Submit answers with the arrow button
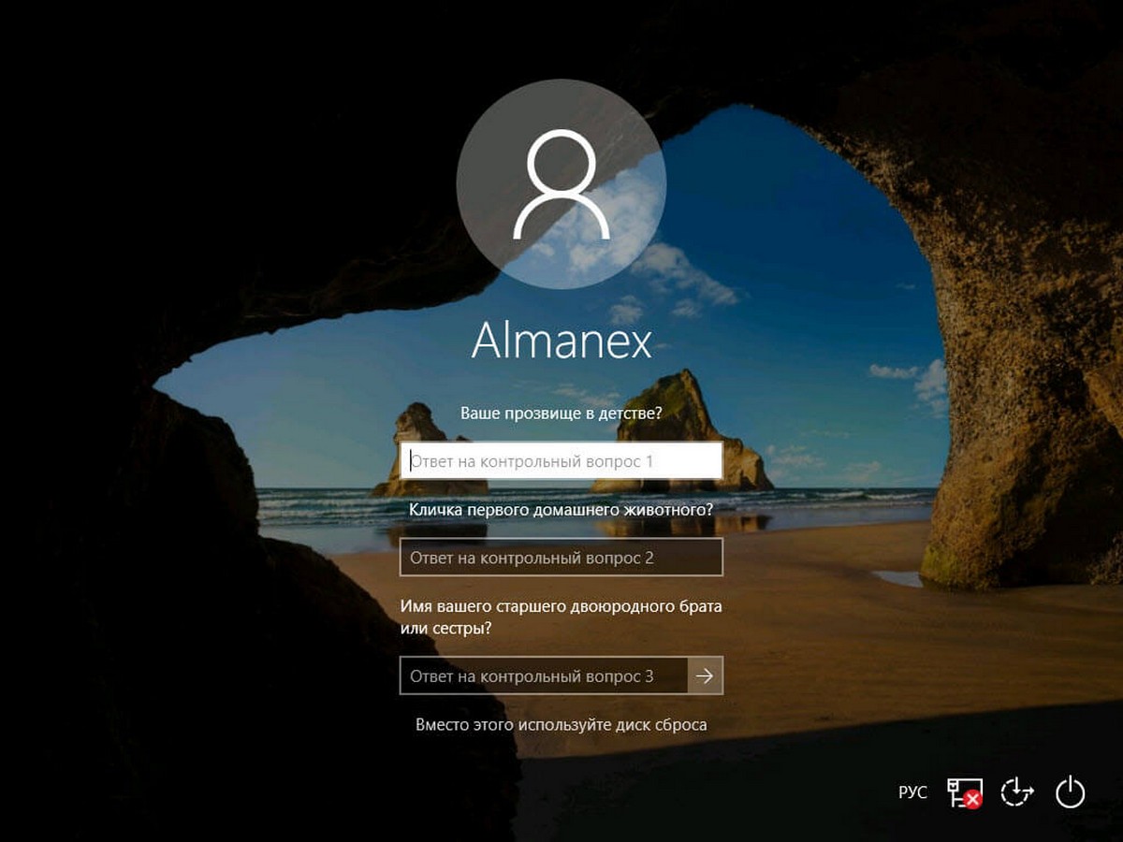 (x=706, y=675)
